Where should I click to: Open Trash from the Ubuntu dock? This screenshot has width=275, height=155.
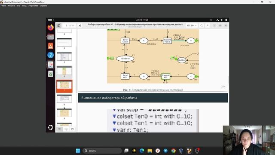[51, 74]
